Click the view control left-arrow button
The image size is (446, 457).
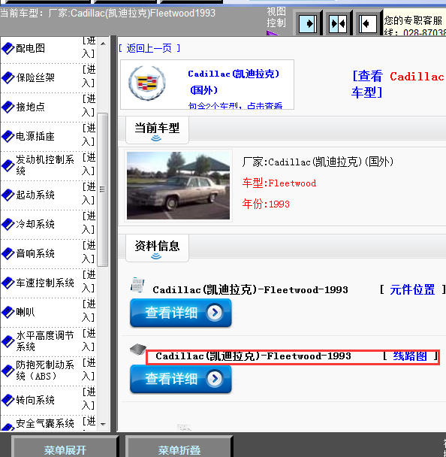[x=368, y=23]
